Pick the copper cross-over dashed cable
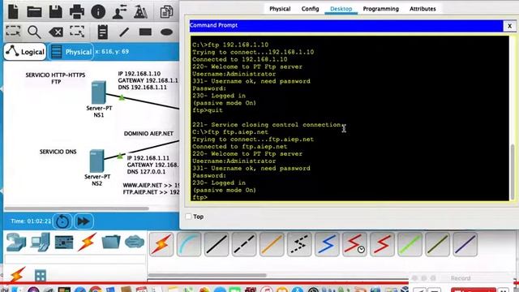Image resolution: width=519 pixels, height=292 pixels. (244, 244)
